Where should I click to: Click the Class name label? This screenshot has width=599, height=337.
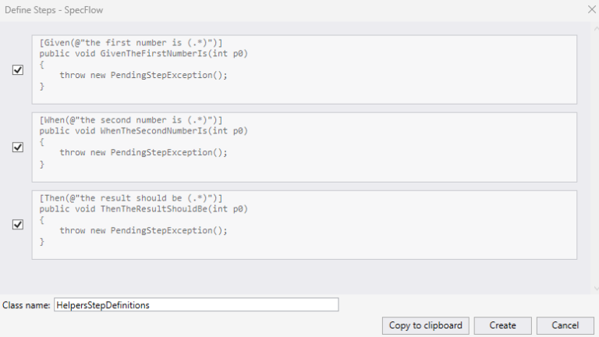pyautogui.click(x=27, y=305)
